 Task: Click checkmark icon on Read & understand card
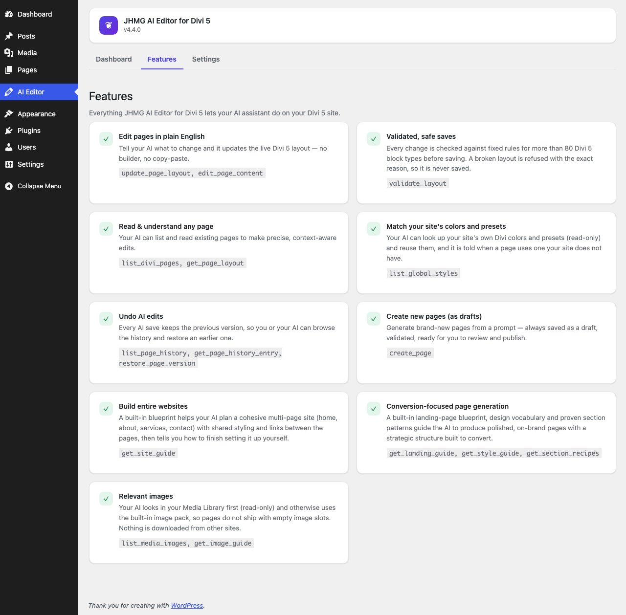point(106,229)
